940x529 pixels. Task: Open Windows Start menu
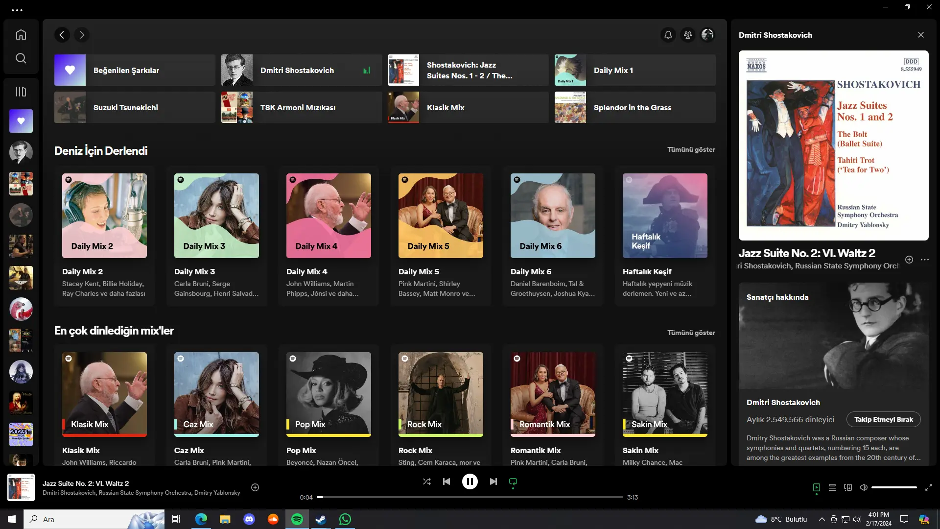coord(12,519)
